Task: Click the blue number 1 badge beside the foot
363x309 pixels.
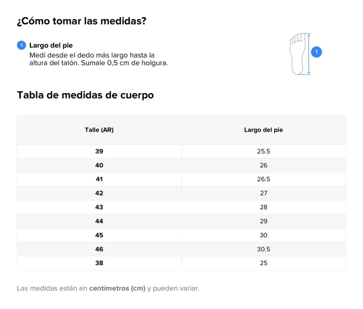Action: 317,52
